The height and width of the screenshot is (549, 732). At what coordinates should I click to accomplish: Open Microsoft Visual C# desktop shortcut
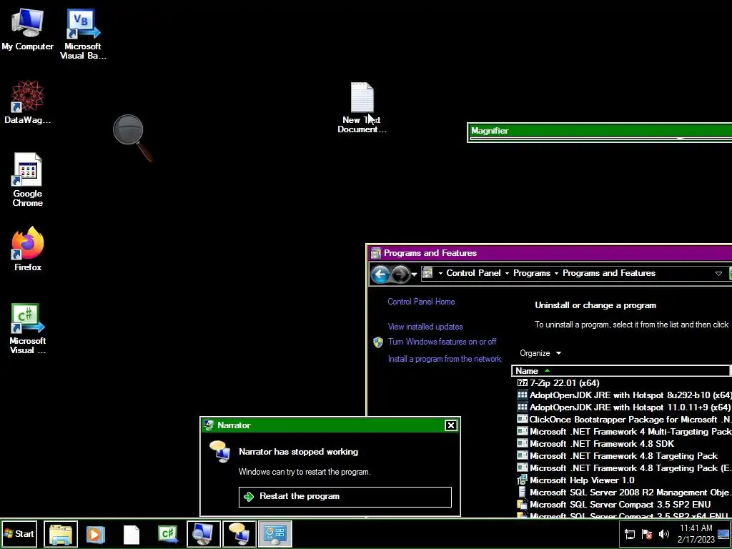click(28, 329)
